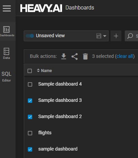Image resolution: width=138 pixels, height=158 pixels.
Task: Open the SQL Editor
Action: coord(6,76)
